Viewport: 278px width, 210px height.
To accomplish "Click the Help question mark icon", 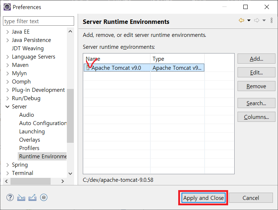I will point(10,197).
